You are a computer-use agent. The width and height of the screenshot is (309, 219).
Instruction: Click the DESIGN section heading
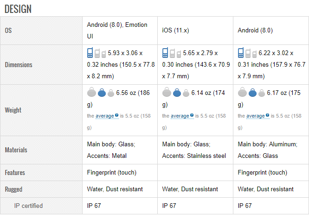click(18, 9)
